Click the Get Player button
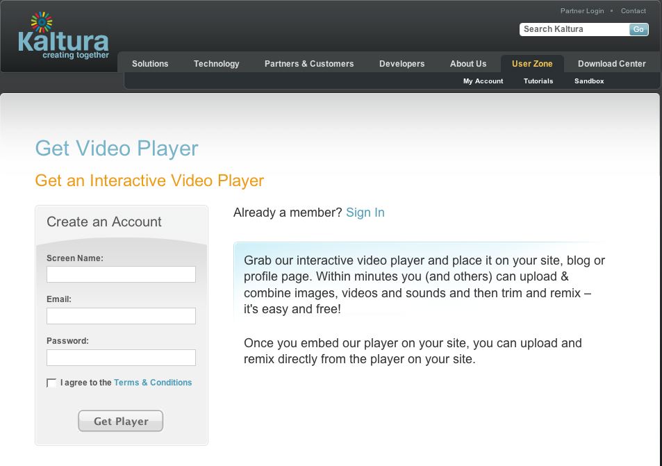Viewport: 662px width, 466px height. [x=121, y=421]
